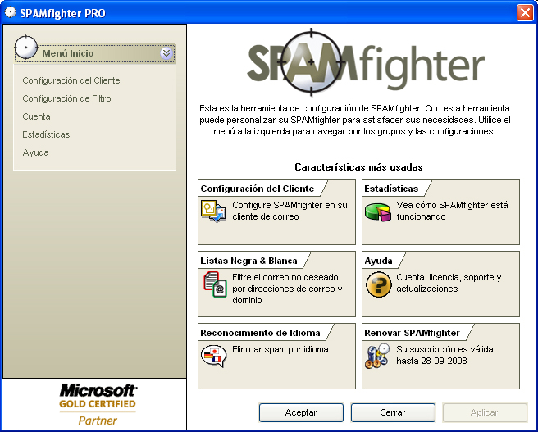Click 'Configure SPAMfighter en su cliente de correo' text
Image resolution: width=538 pixels, height=432 pixels.
[290, 211]
